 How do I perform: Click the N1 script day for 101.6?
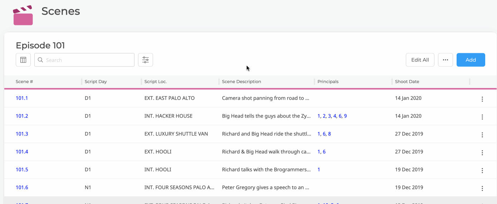click(x=88, y=187)
